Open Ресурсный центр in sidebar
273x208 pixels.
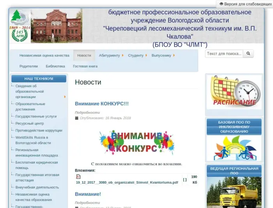30,123
